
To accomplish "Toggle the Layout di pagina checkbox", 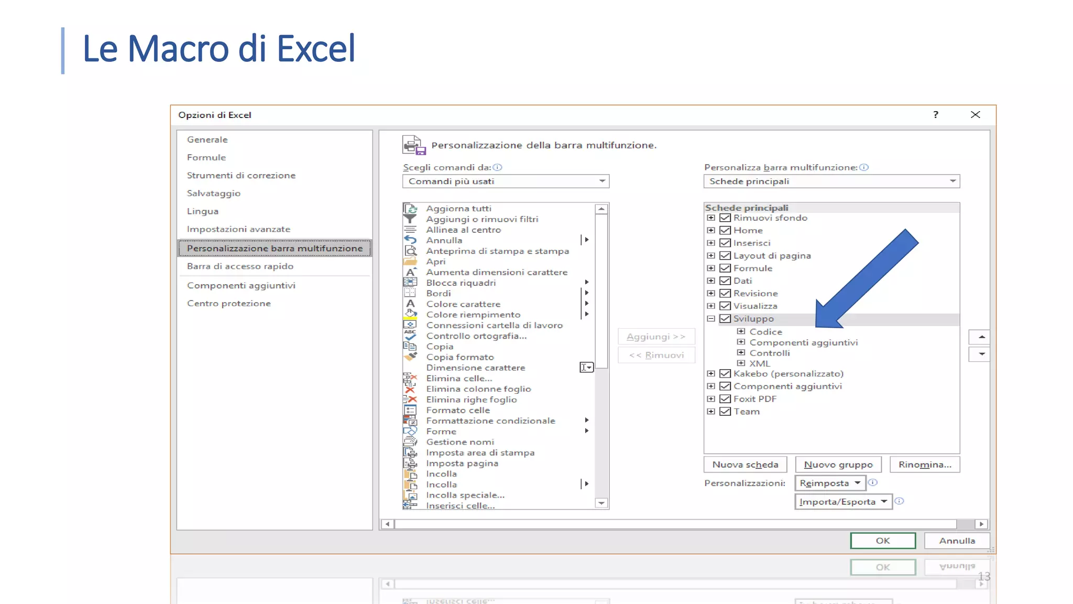I will [x=725, y=255].
